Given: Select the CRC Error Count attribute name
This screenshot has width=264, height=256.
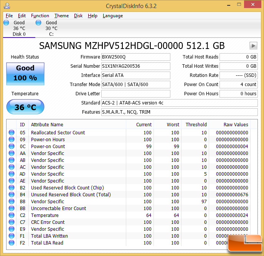Looking at the screenshot, I should 48,222.
